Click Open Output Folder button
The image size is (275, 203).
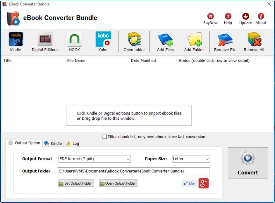118,183
